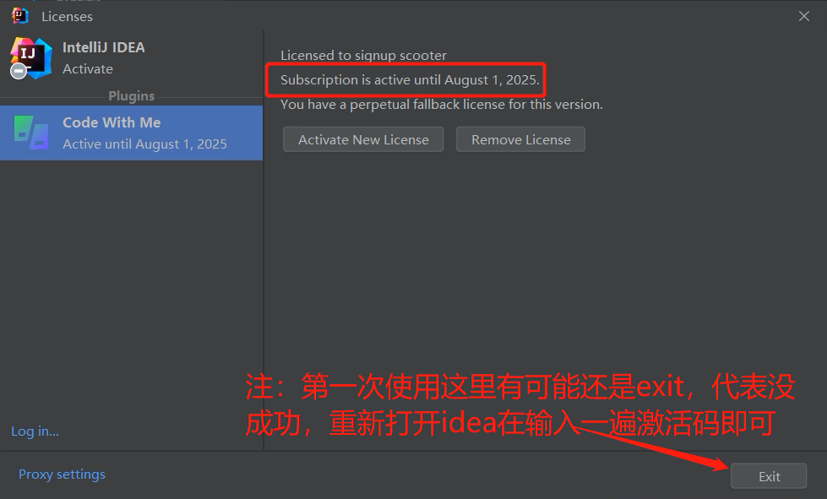Open Proxy settings link
Screen dimensions: 827x499
62,475
